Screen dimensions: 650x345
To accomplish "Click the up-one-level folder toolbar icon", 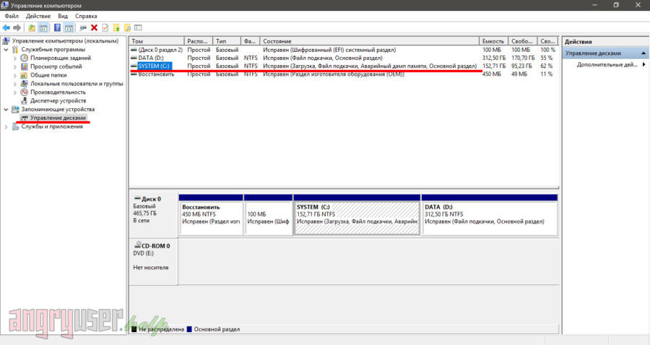I will (32, 27).
